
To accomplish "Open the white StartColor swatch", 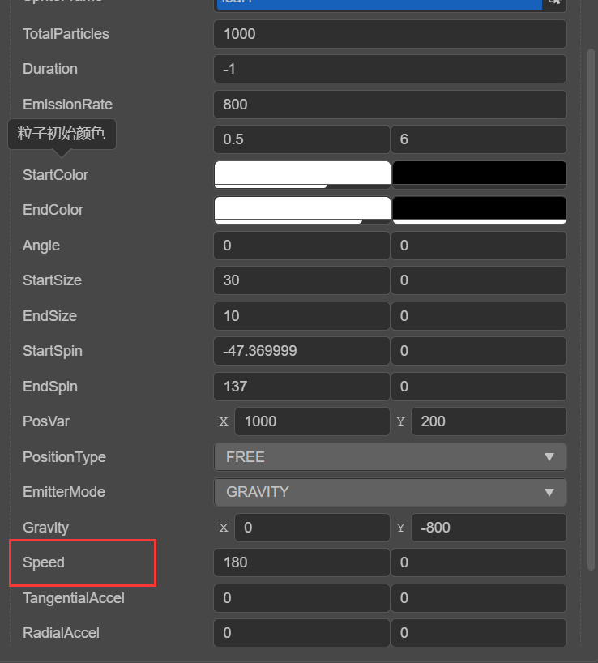I will point(301,174).
